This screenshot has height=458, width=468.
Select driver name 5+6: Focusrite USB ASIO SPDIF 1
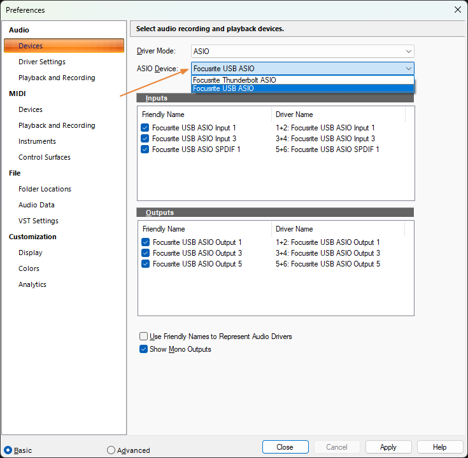[327, 149]
